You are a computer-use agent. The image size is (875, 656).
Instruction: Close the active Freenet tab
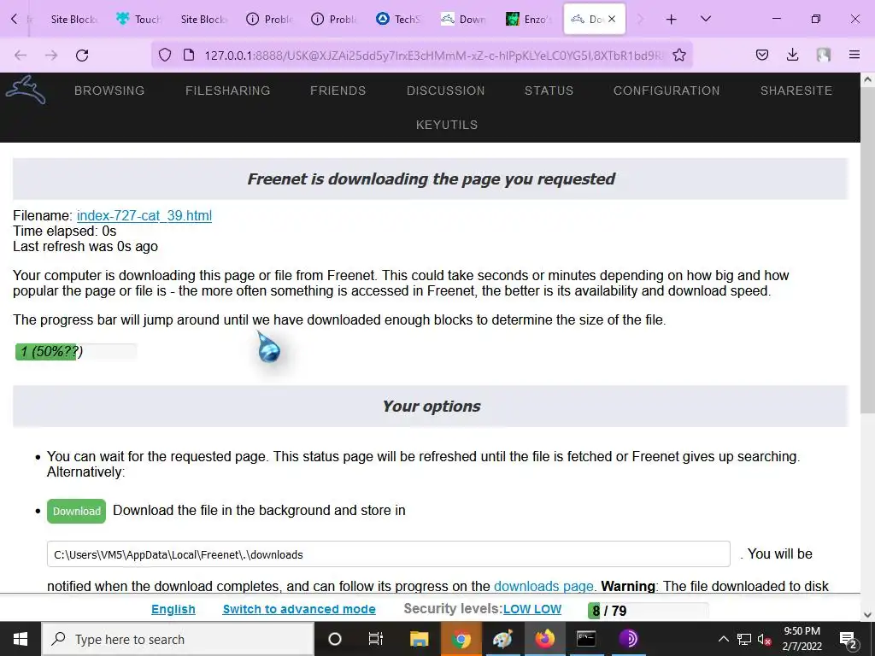[x=612, y=19]
